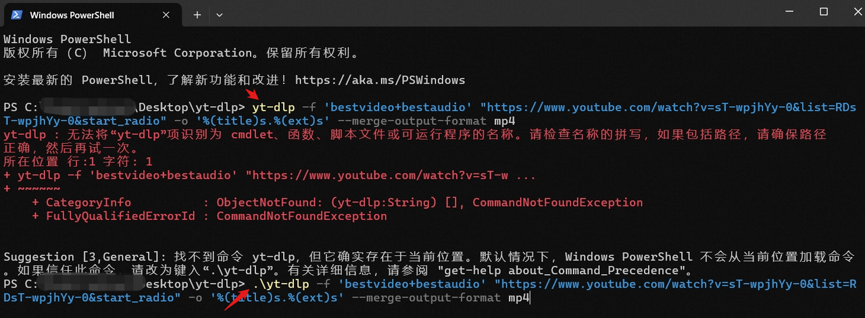Click the 所在位置 行:1 字符: 1 line
This screenshot has width=865, height=318.
click(x=78, y=161)
